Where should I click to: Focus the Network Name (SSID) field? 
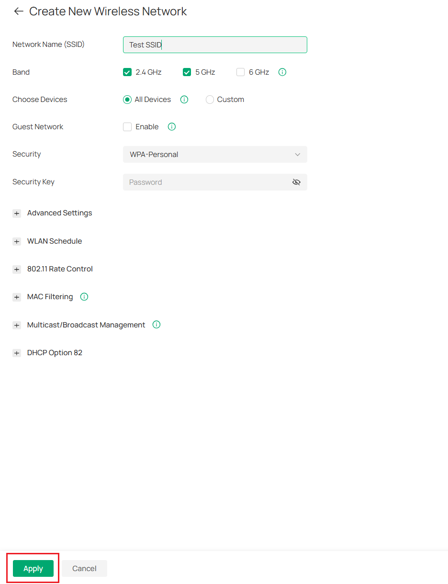click(215, 45)
